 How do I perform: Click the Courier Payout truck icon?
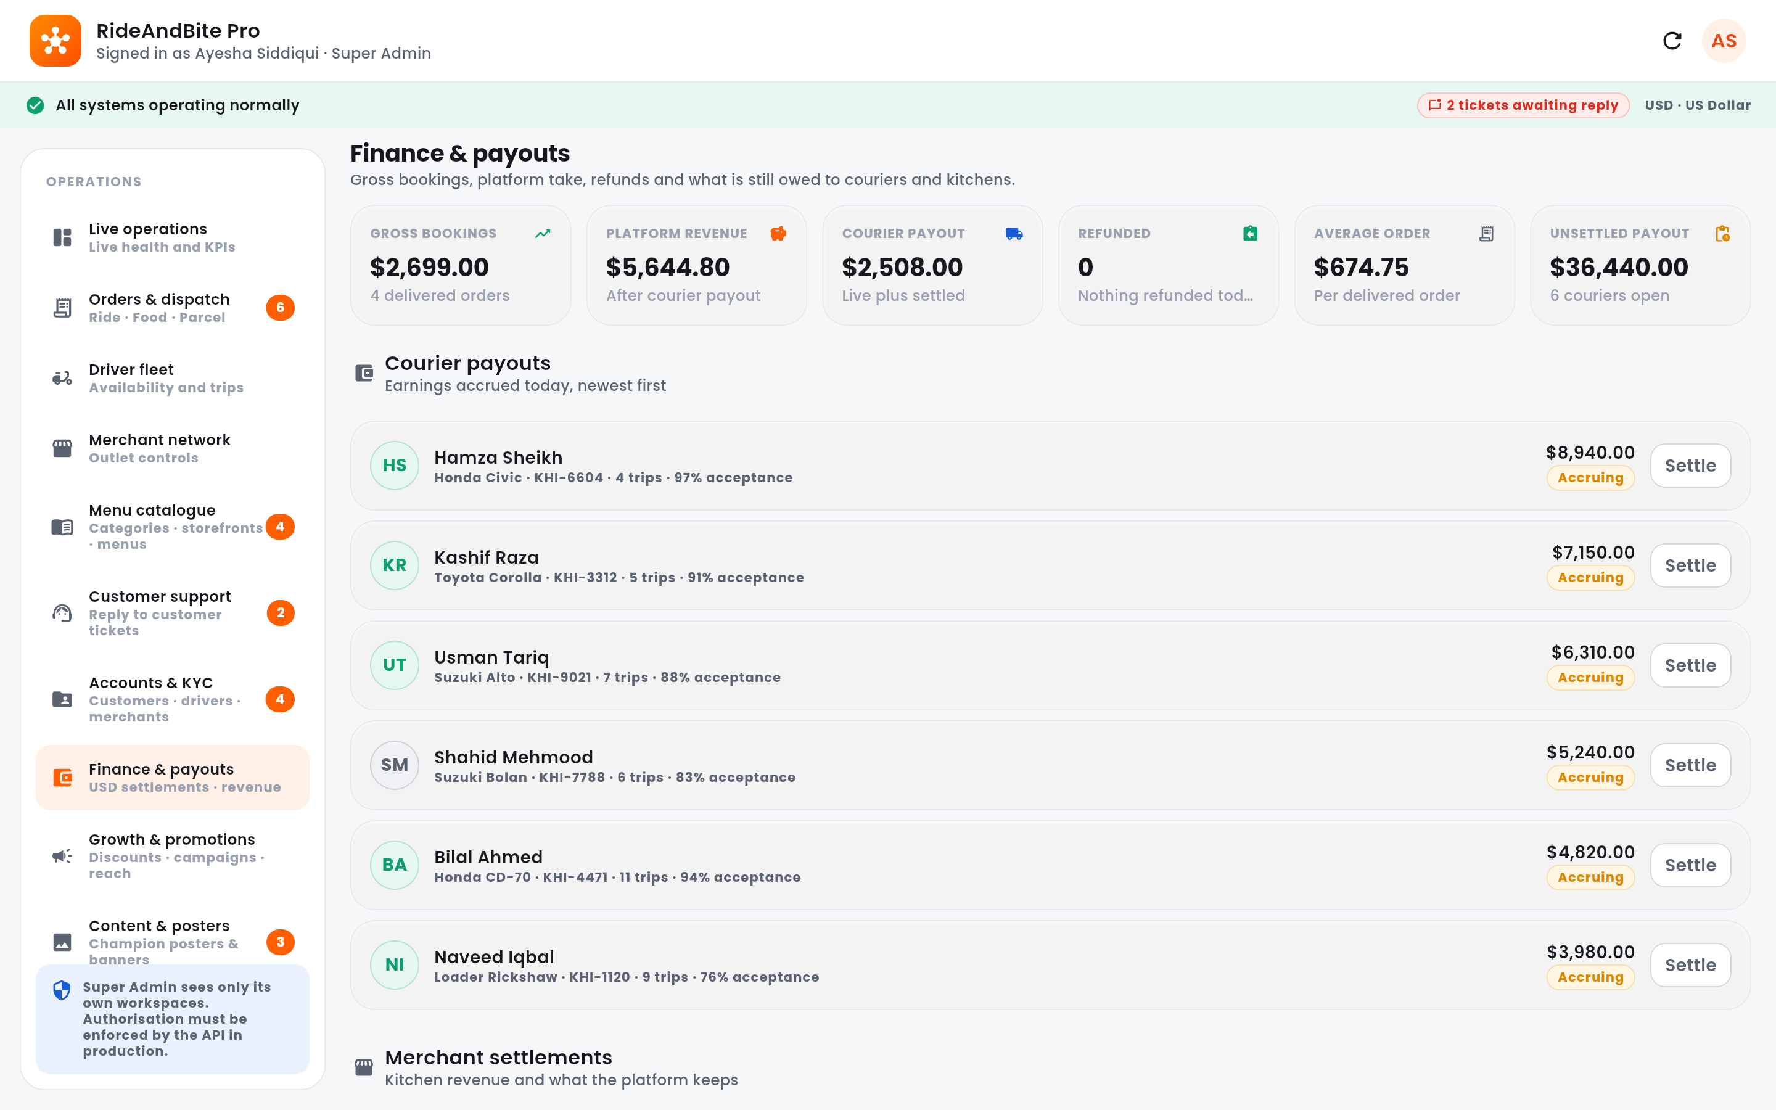point(1014,234)
